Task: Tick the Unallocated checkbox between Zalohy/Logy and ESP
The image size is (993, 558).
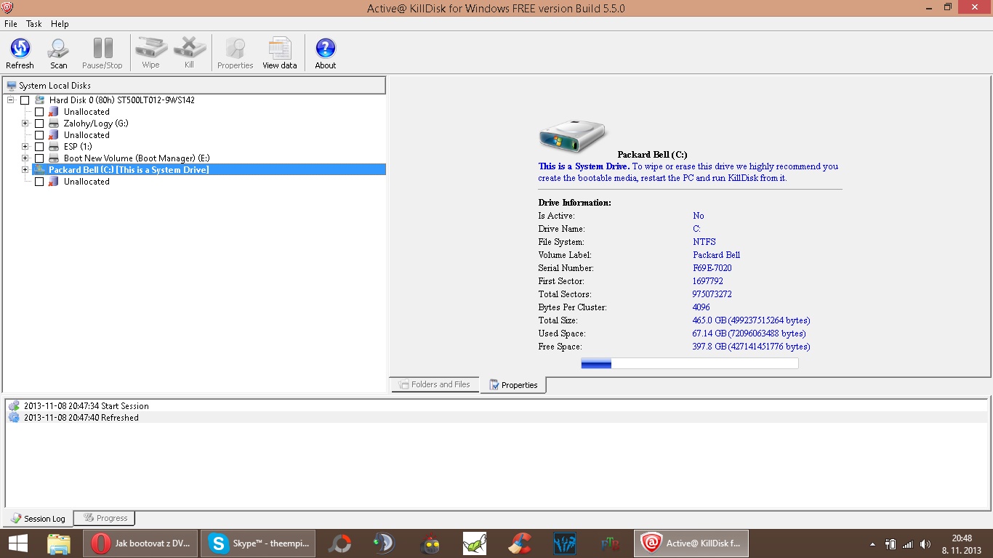Action: coord(39,135)
